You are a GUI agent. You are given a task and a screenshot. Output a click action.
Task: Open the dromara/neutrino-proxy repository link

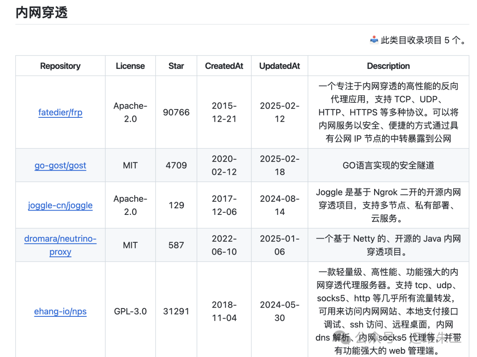tap(60, 245)
